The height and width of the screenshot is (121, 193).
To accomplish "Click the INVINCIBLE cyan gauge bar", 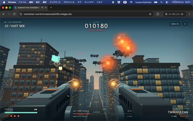I will coord(21,113).
